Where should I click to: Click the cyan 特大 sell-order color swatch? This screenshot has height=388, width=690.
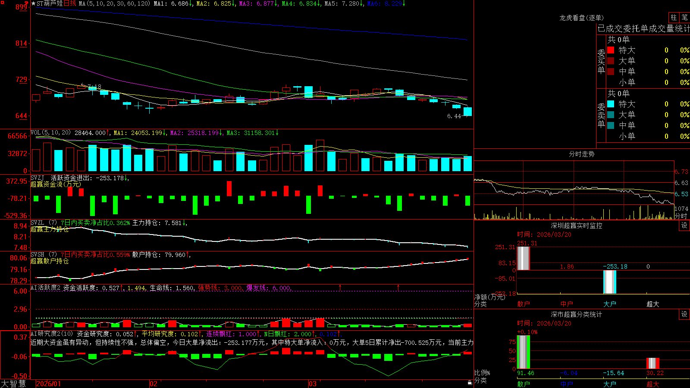tap(611, 104)
